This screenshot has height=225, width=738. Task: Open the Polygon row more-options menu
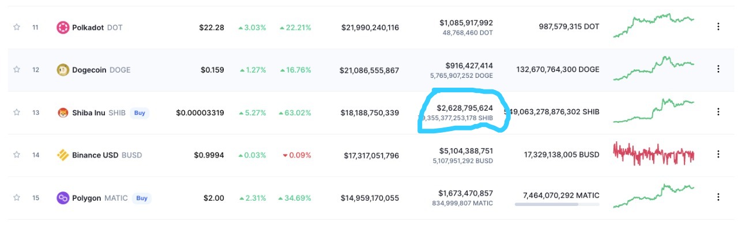pyautogui.click(x=718, y=197)
